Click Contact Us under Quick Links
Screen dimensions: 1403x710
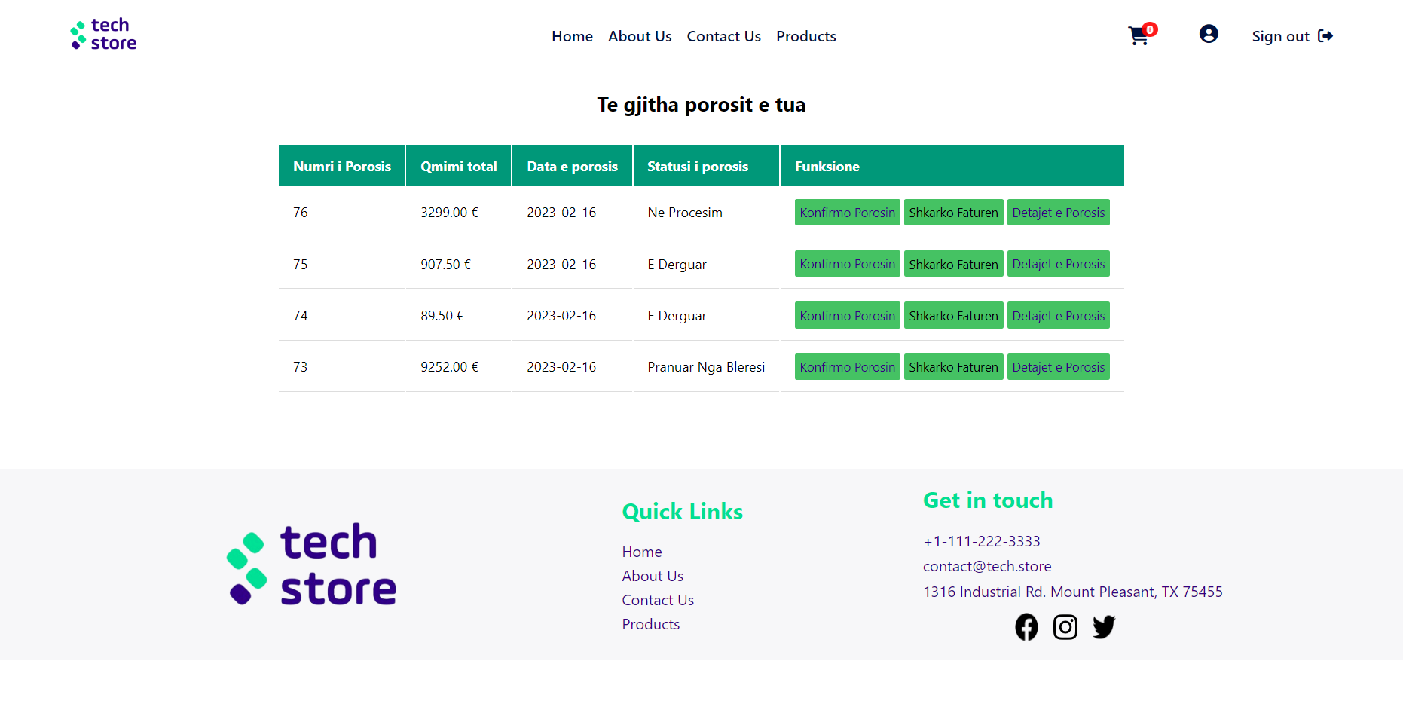[658, 600]
